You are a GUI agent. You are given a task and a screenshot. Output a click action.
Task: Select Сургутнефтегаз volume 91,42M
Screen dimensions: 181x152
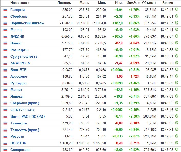(x=151, y=56)
